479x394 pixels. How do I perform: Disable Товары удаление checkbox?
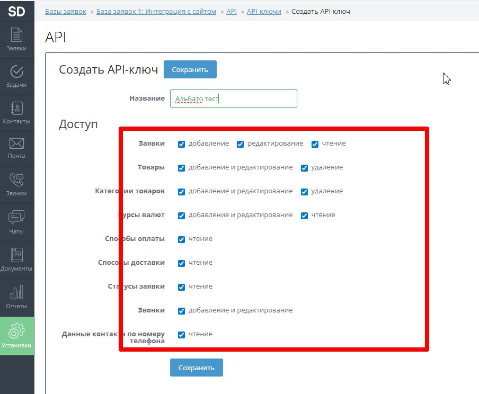(304, 168)
